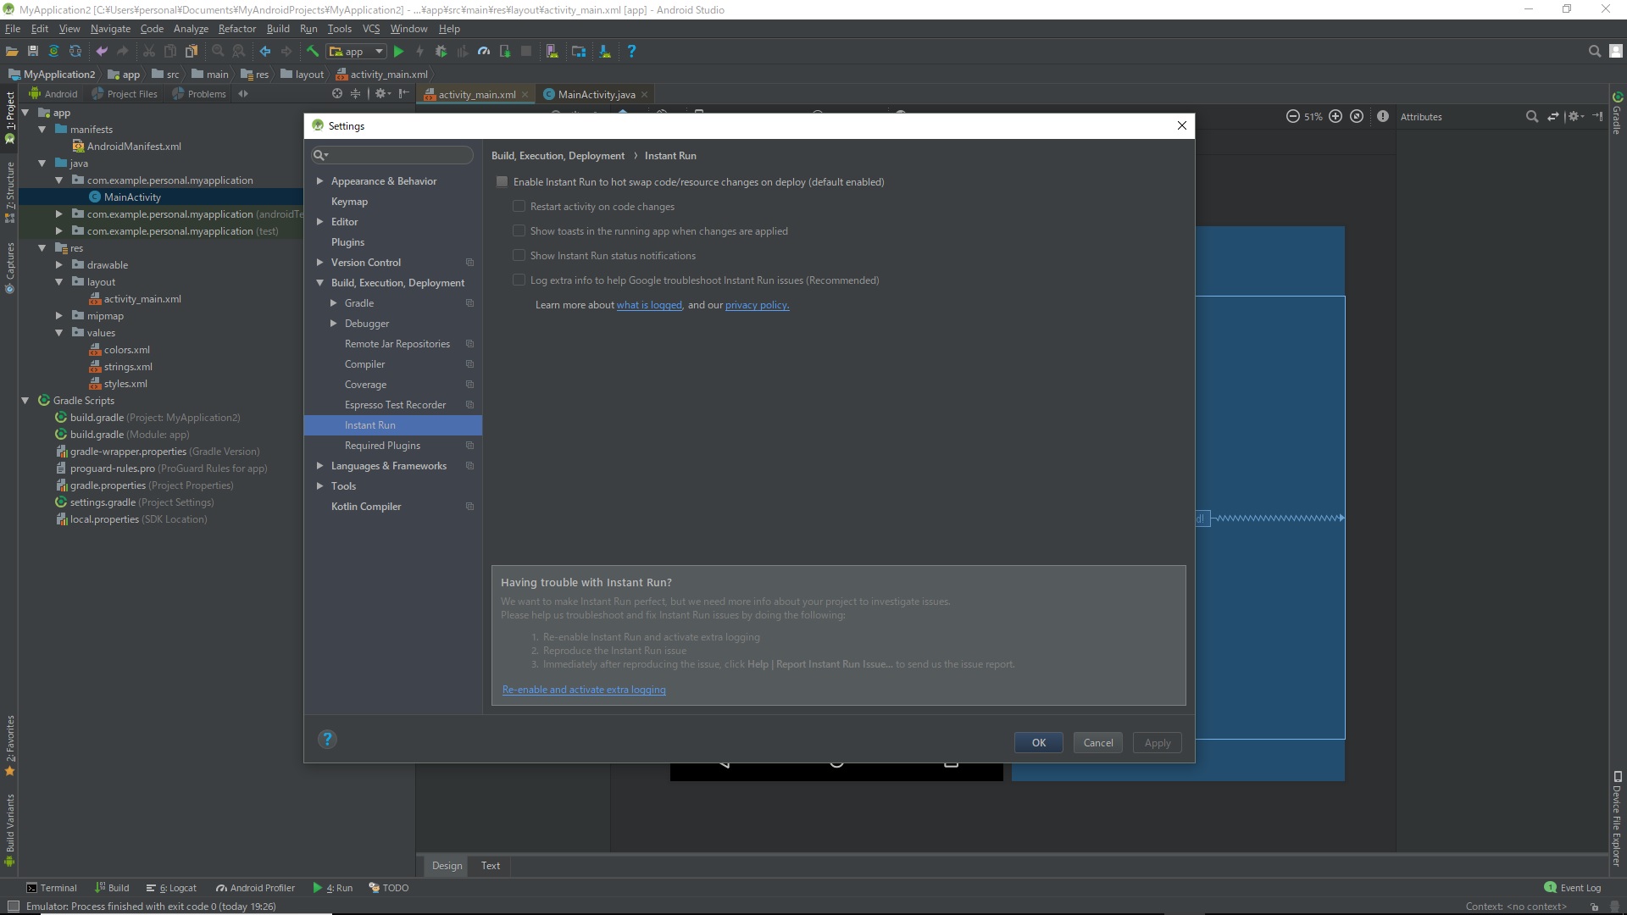Run the app with green play button

399,52
